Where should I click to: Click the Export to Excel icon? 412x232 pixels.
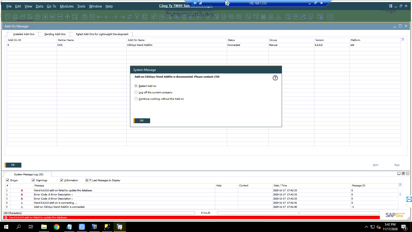click(45, 17)
